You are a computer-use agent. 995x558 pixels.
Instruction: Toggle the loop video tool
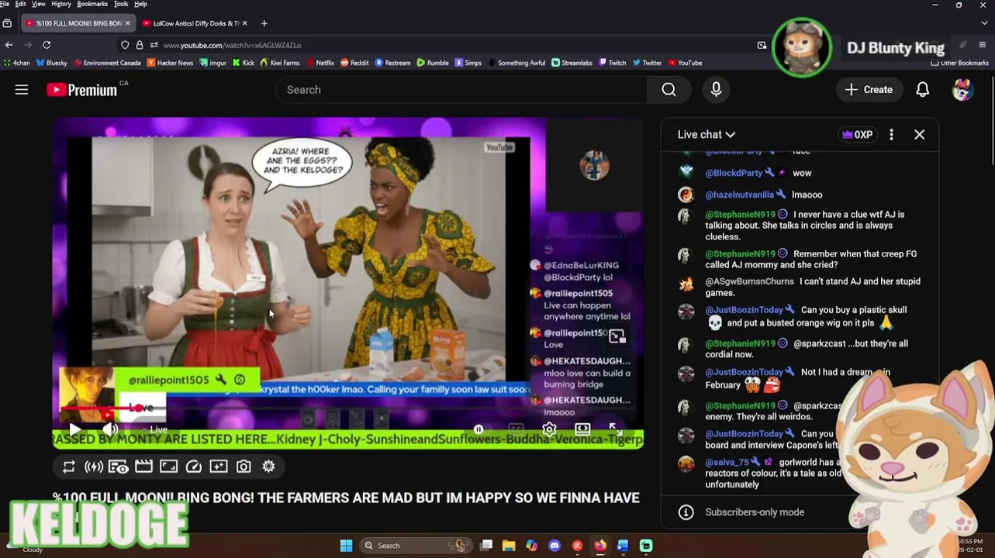[69, 467]
